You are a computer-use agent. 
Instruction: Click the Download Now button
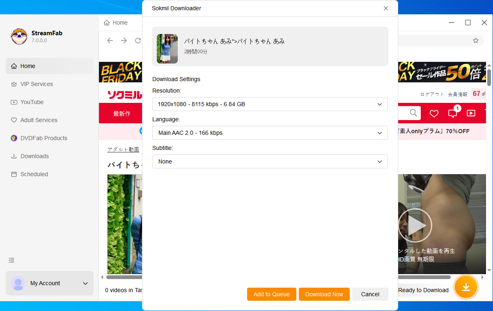click(x=324, y=294)
